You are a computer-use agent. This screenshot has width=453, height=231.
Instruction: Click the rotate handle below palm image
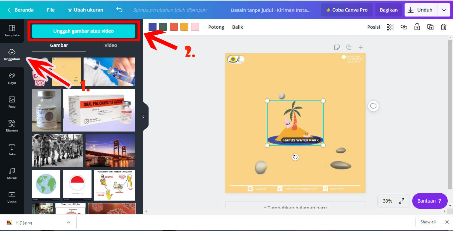tap(295, 157)
